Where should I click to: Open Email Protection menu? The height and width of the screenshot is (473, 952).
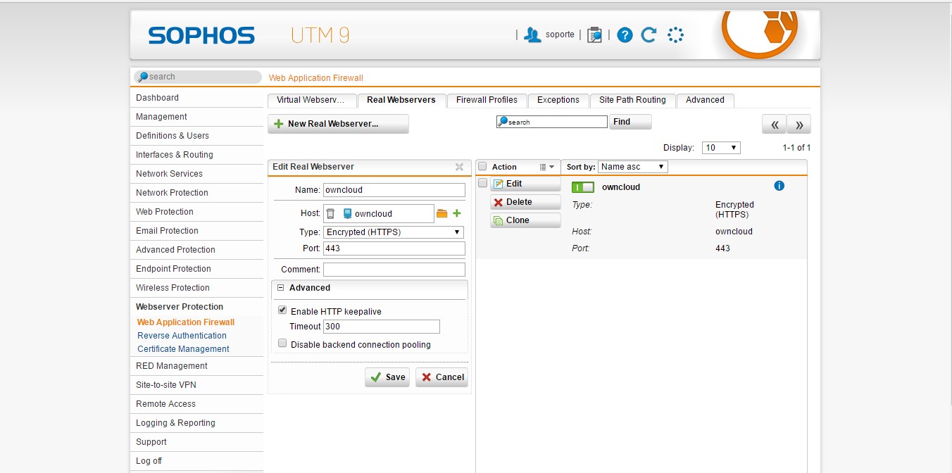(x=196, y=231)
